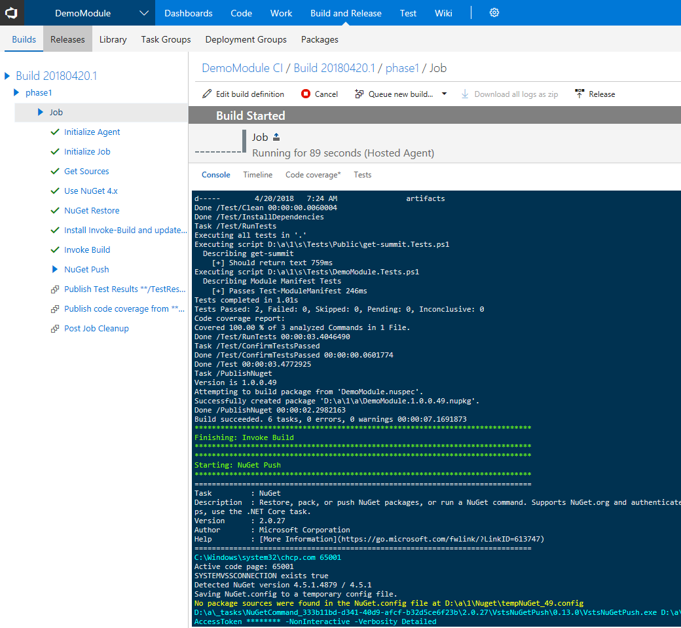The image size is (681, 628).
Task: Click green checkmark beside Get Sources
Action: pos(55,171)
